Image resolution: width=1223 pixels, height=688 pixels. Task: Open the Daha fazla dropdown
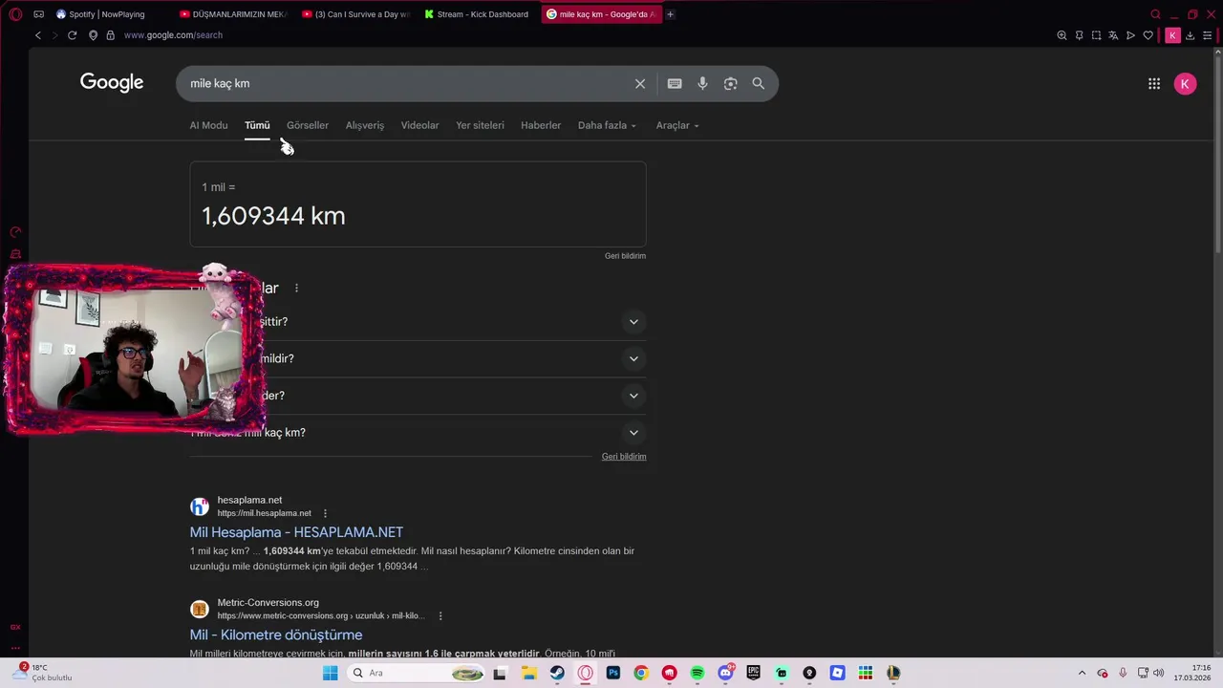tap(607, 125)
